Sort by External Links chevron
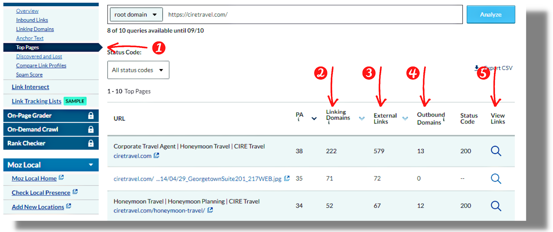This screenshot has width=553, height=232. (x=405, y=118)
